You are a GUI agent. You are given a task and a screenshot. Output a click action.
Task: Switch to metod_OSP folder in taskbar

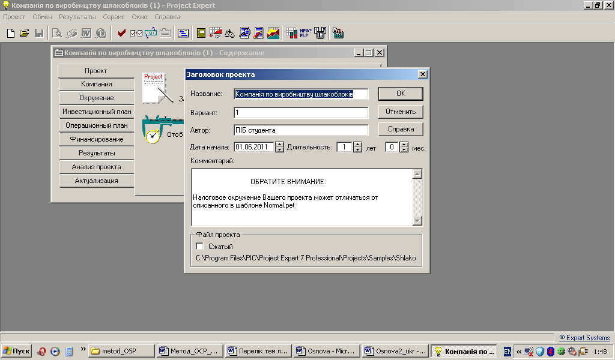tap(121, 351)
